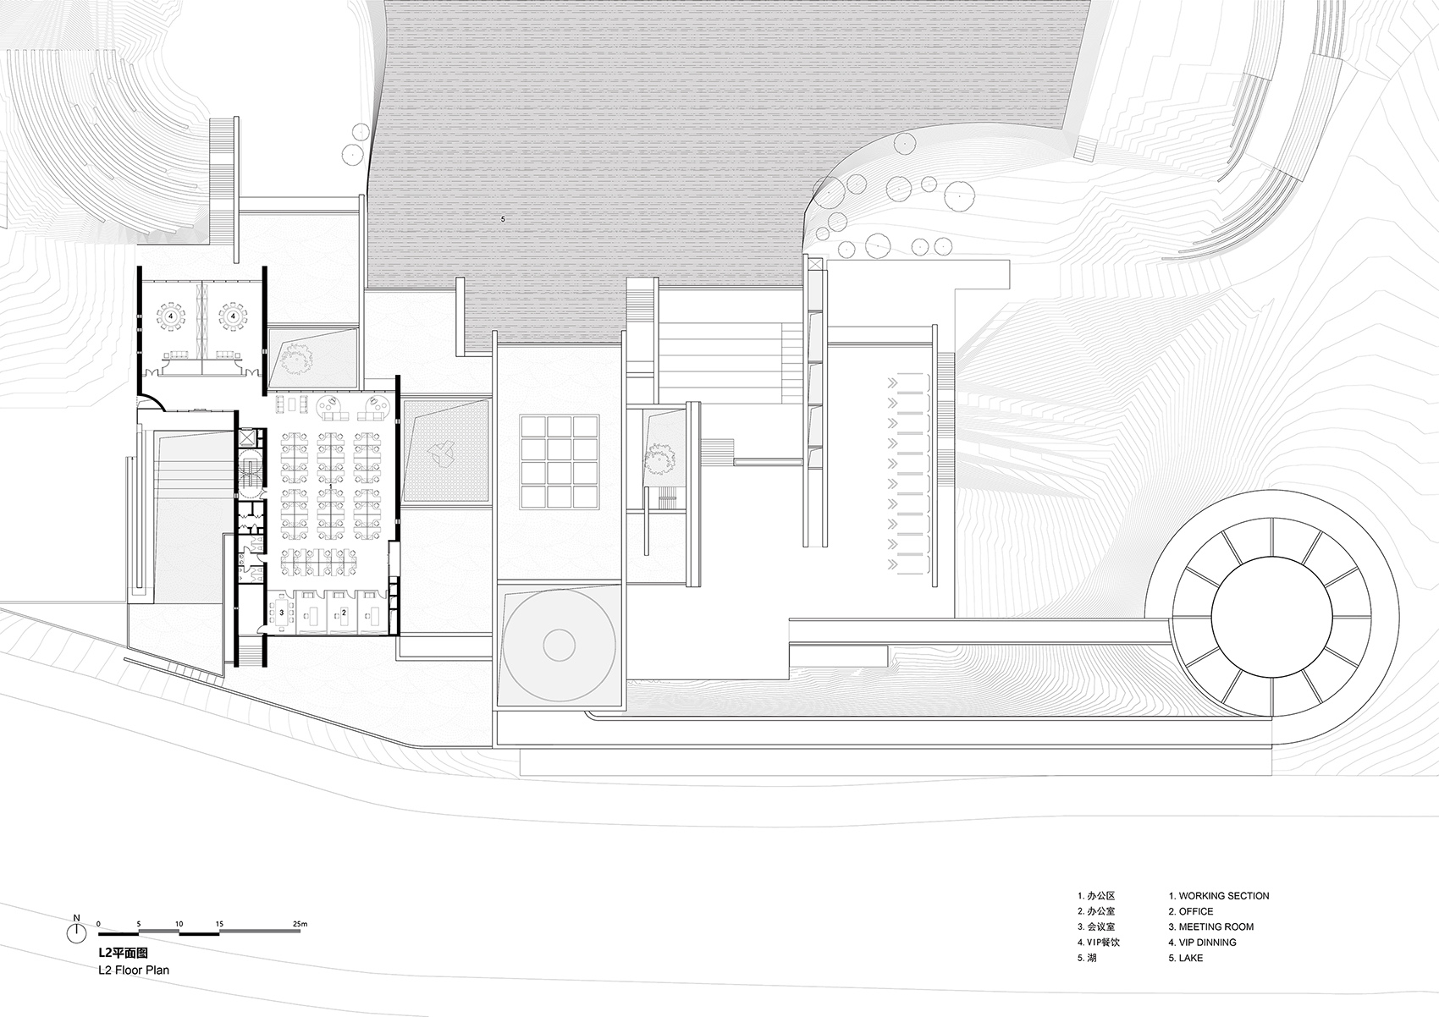
Task: Click the scale bar graphic
Action: [199, 933]
